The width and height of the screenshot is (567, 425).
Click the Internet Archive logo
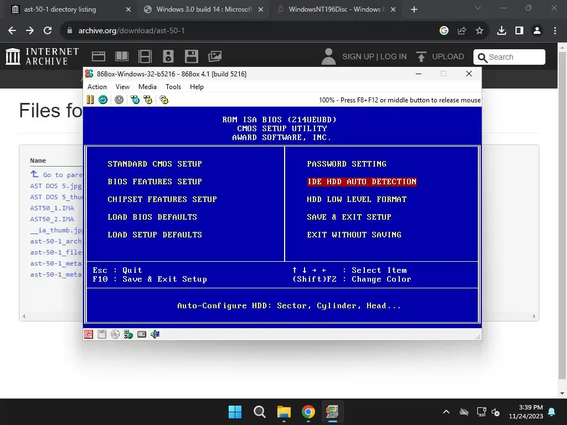[42, 56]
